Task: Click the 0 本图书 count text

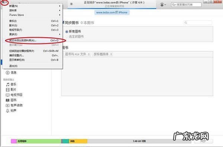Action: pyautogui.click(x=87, y=23)
